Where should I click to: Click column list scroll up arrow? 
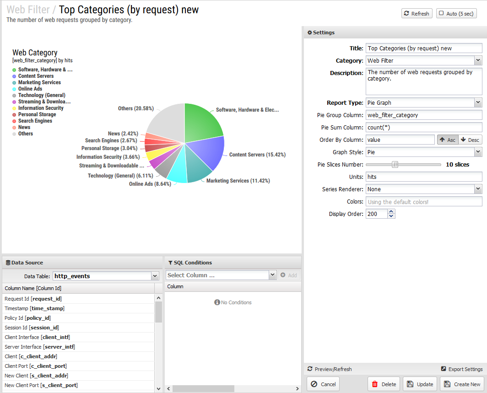pyautogui.click(x=158, y=298)
